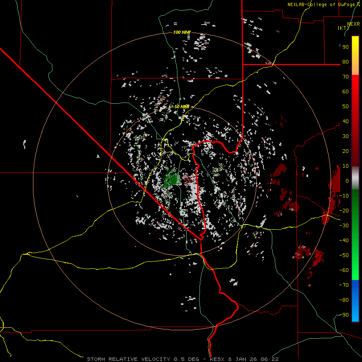Select the 100 NMI range ring label
362x362 pixels.
[x=182, y=32]
